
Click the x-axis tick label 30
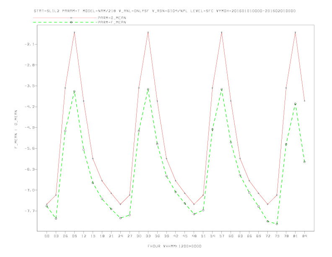139,236
